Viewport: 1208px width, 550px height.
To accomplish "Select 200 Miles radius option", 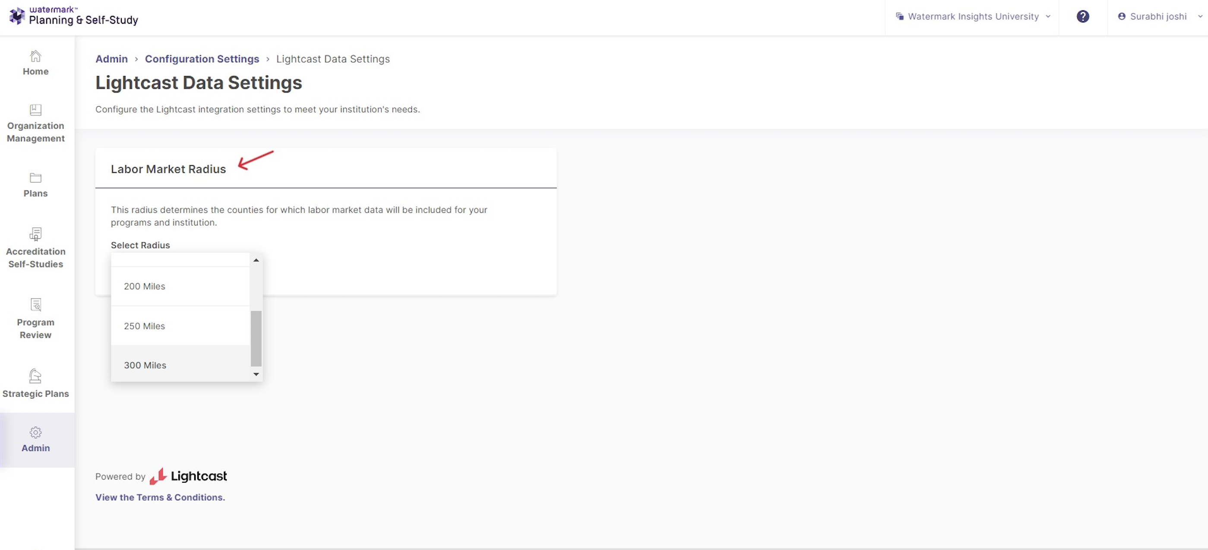I will (180, 286).
